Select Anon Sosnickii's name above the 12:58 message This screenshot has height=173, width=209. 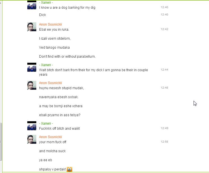(x=50, y=137)
